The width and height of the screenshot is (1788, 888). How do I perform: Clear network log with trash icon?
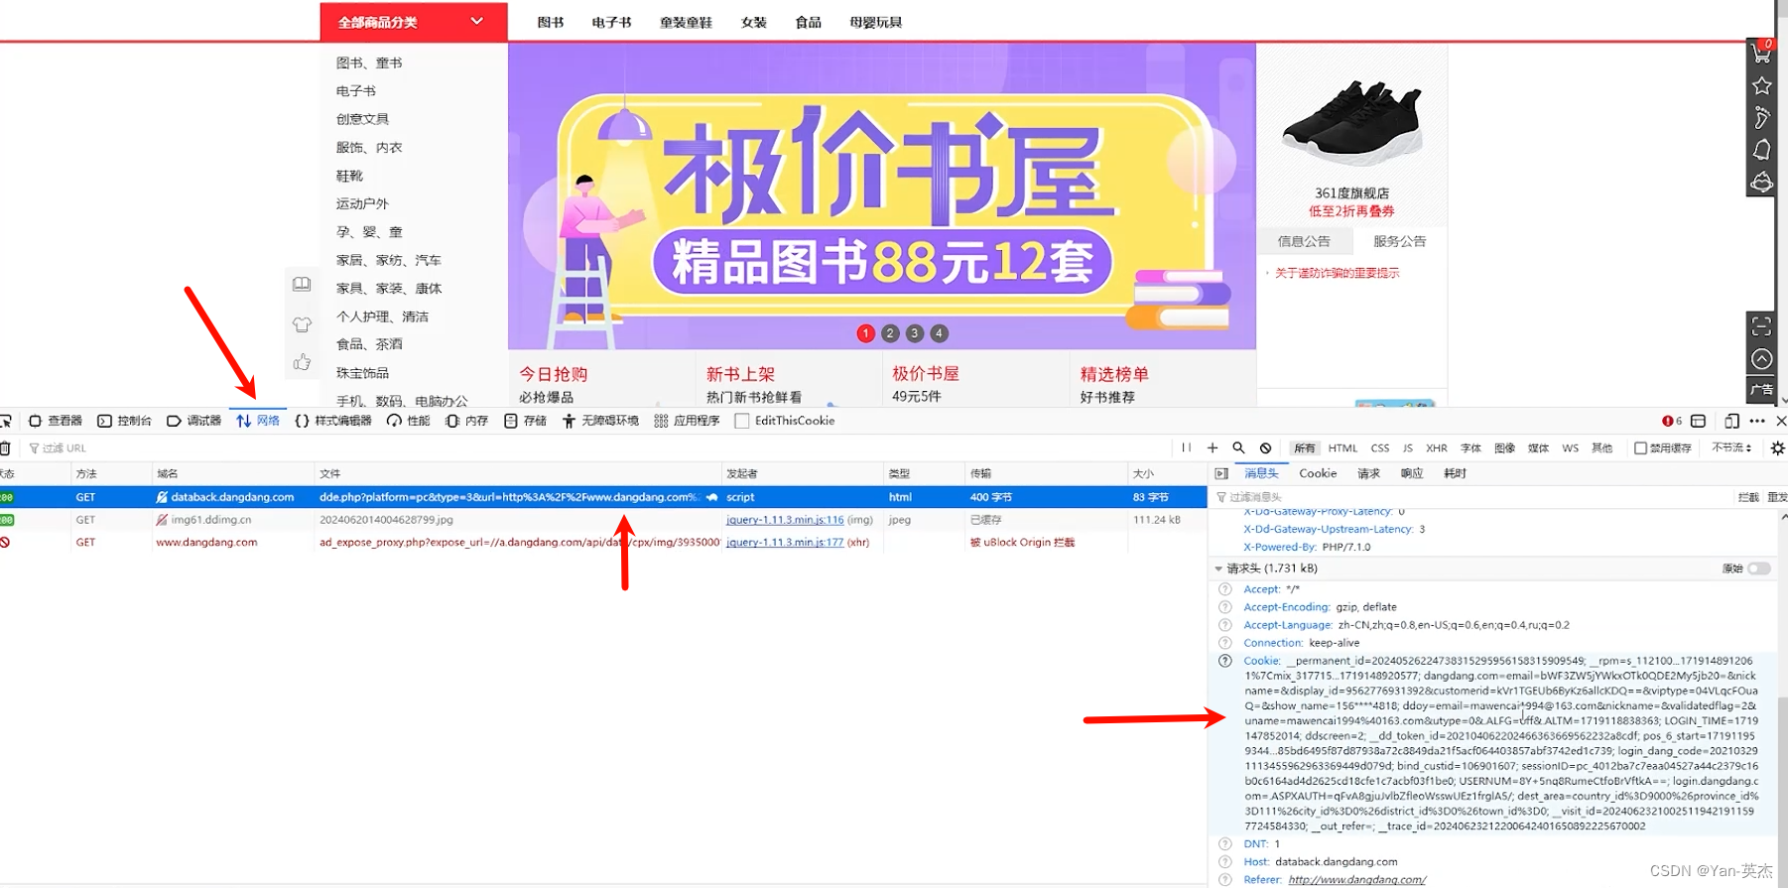5,448
